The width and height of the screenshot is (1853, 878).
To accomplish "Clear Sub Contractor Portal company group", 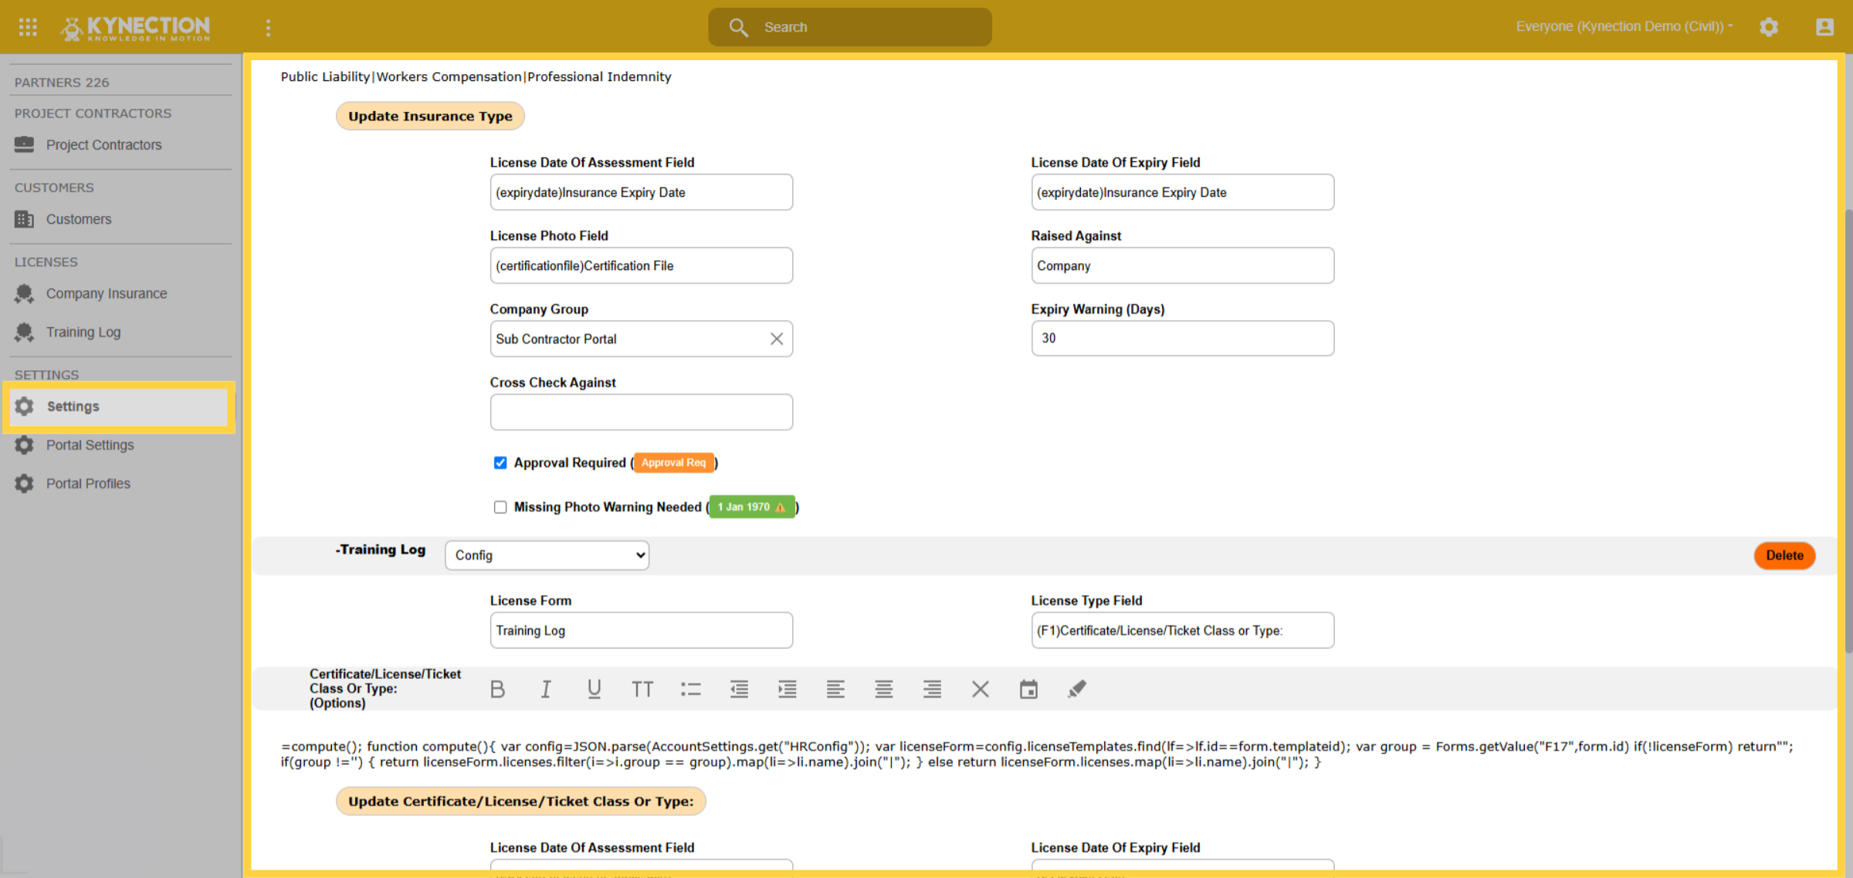I will pos(777,339).
